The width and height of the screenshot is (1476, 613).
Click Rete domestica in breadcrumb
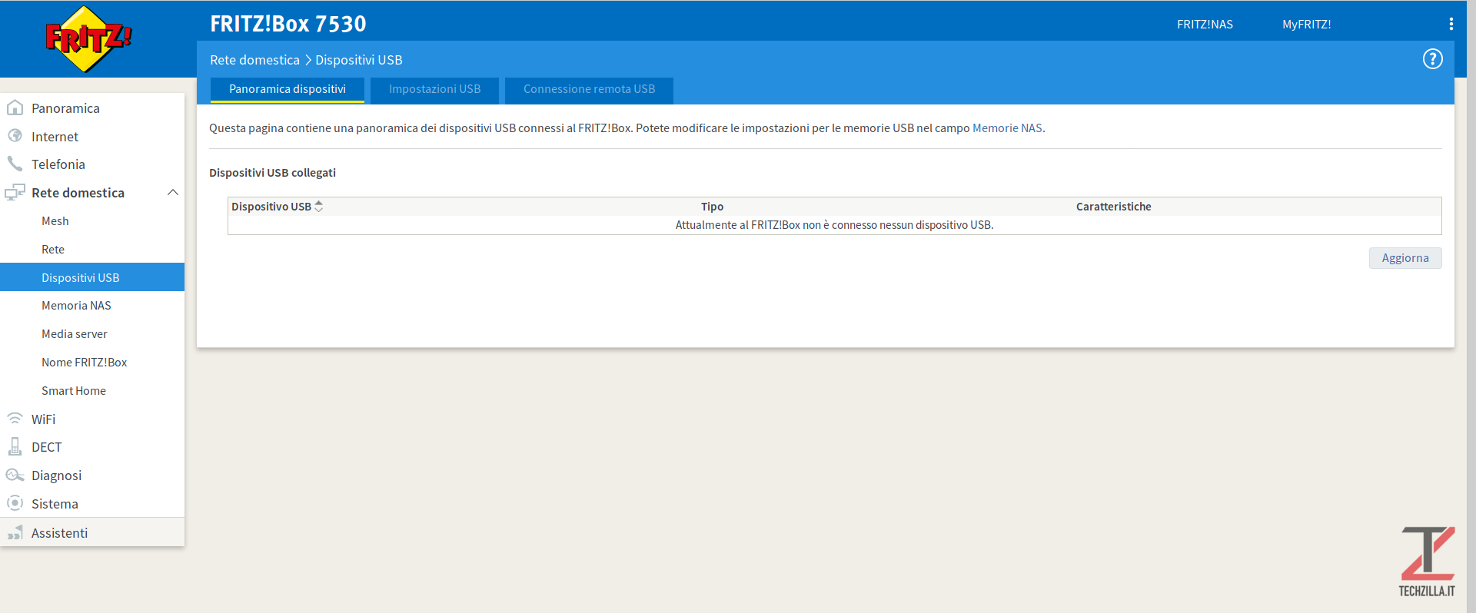[x=254, y=60]
